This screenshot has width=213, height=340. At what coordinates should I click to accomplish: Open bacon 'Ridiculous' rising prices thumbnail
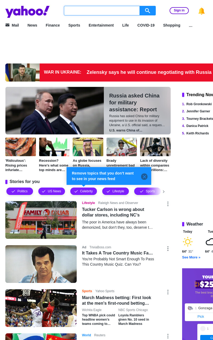[21, 147]
